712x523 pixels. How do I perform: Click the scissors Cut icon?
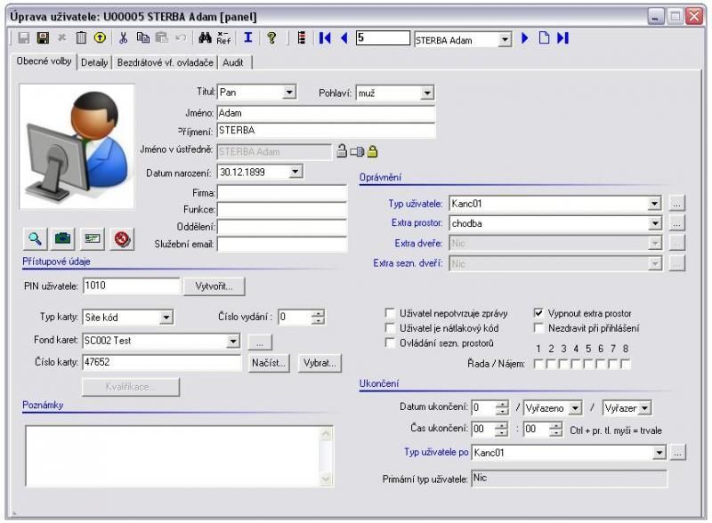[124, 39]
